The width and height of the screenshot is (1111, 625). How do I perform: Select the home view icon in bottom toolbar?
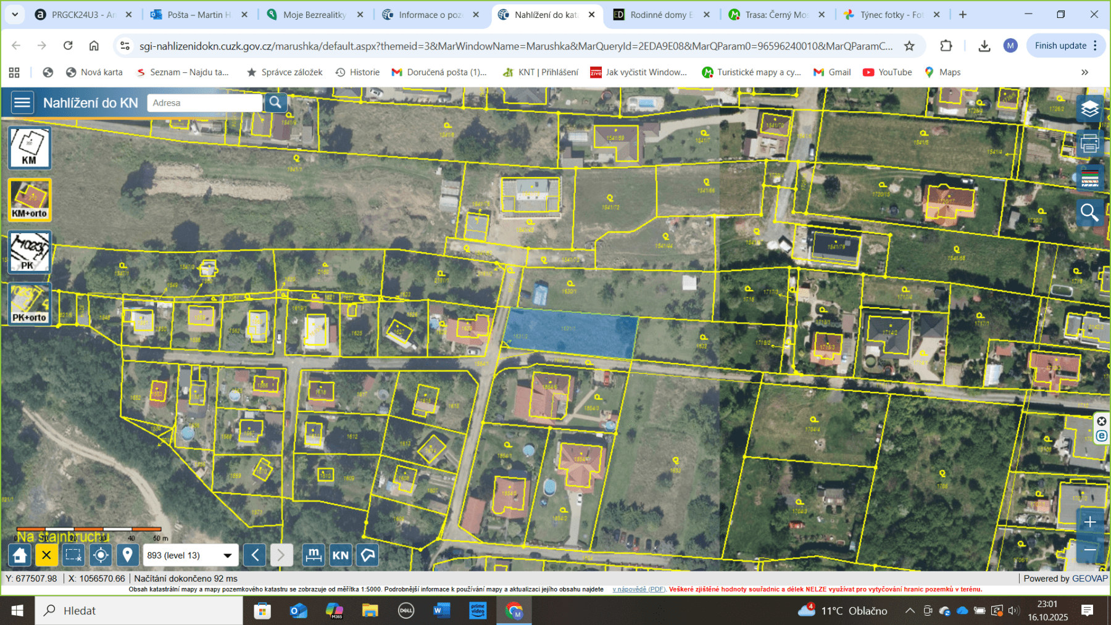[19, 555]
